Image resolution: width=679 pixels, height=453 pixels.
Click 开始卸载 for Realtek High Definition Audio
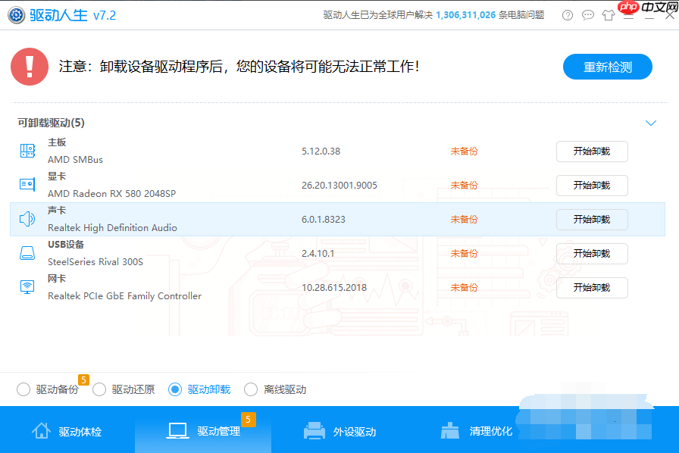coord(592,220)
